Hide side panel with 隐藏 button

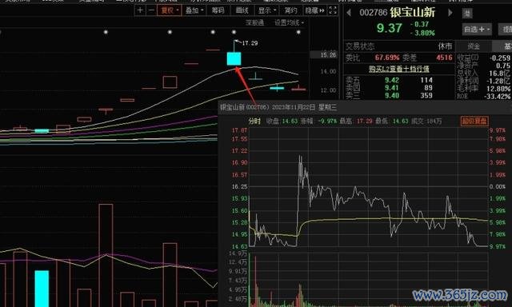pos(314,10)
